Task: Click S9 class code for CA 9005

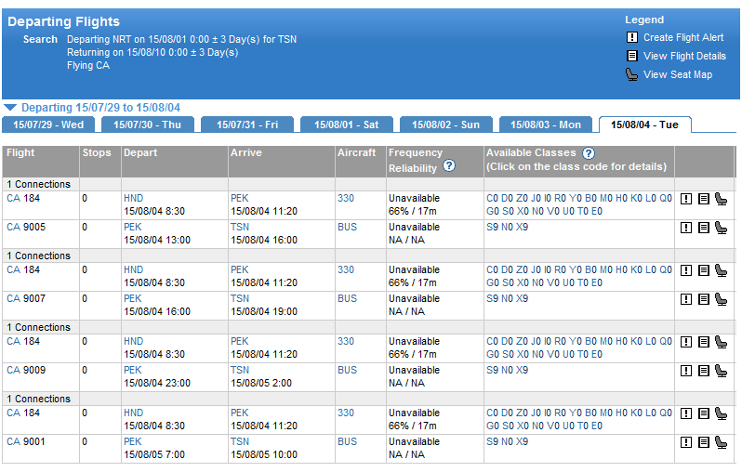Action: (x=492, y=227)
